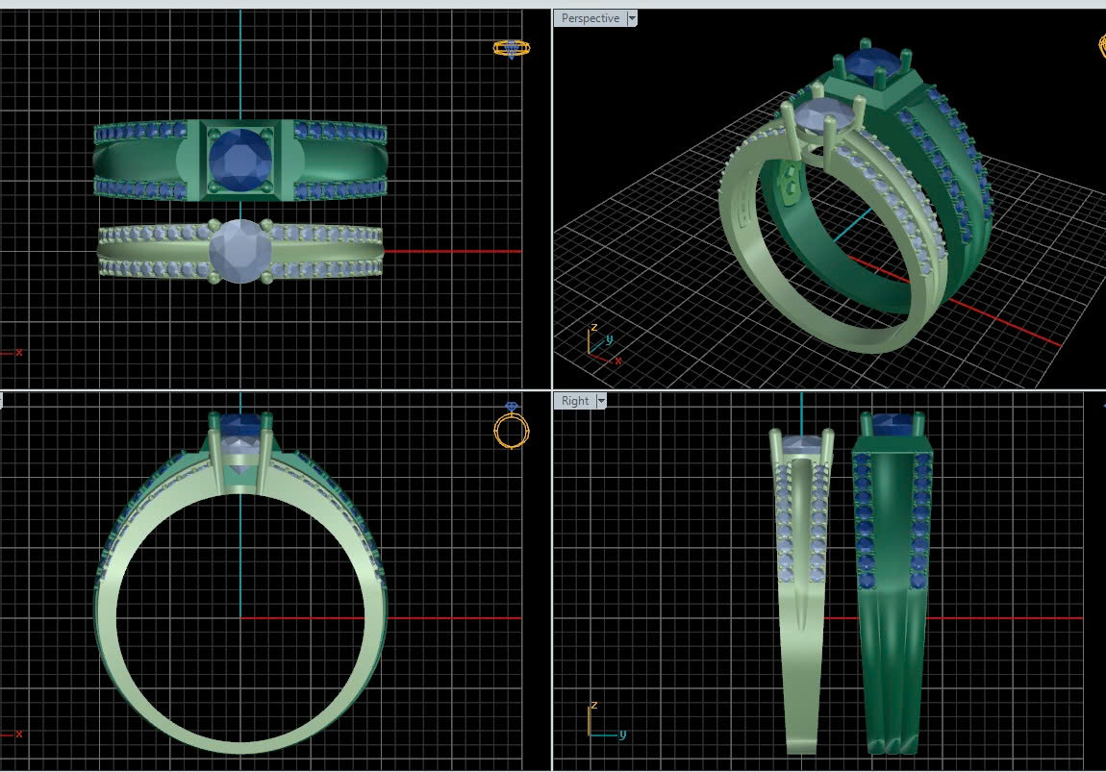Click the orange ring front-view icon in front viewport

pyautogui.click(x=512, y=427)
